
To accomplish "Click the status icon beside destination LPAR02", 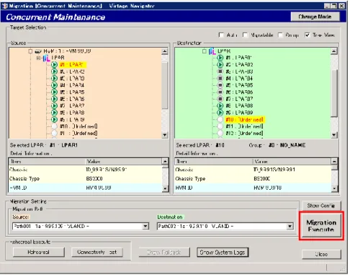I will pyautogui.click(x=220, y=64).
